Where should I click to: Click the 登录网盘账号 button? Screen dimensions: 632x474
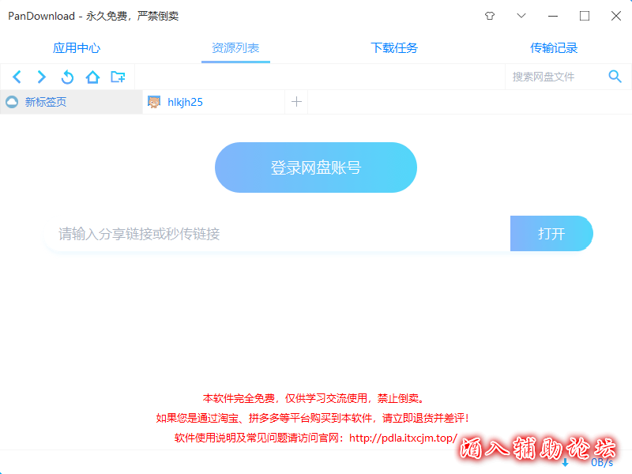pyautogui.click(x=315, y=167)
